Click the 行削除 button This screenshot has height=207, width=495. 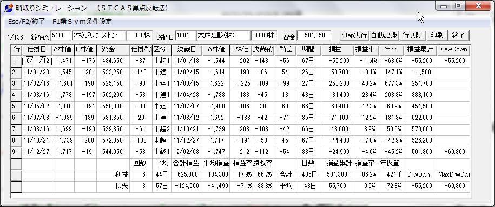412,35
